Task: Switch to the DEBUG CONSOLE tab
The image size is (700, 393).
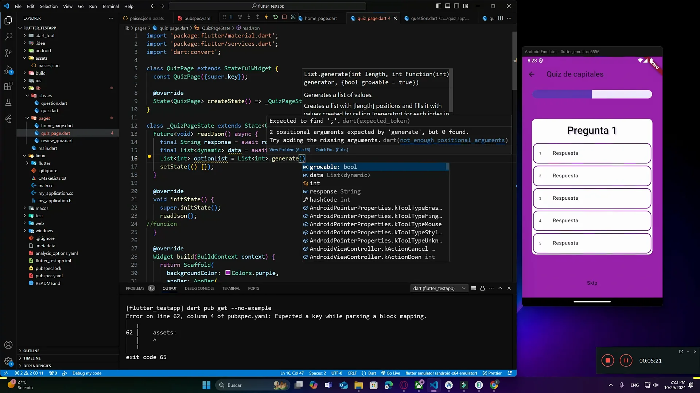Action: pyautogui.click(x=199, y=288)
